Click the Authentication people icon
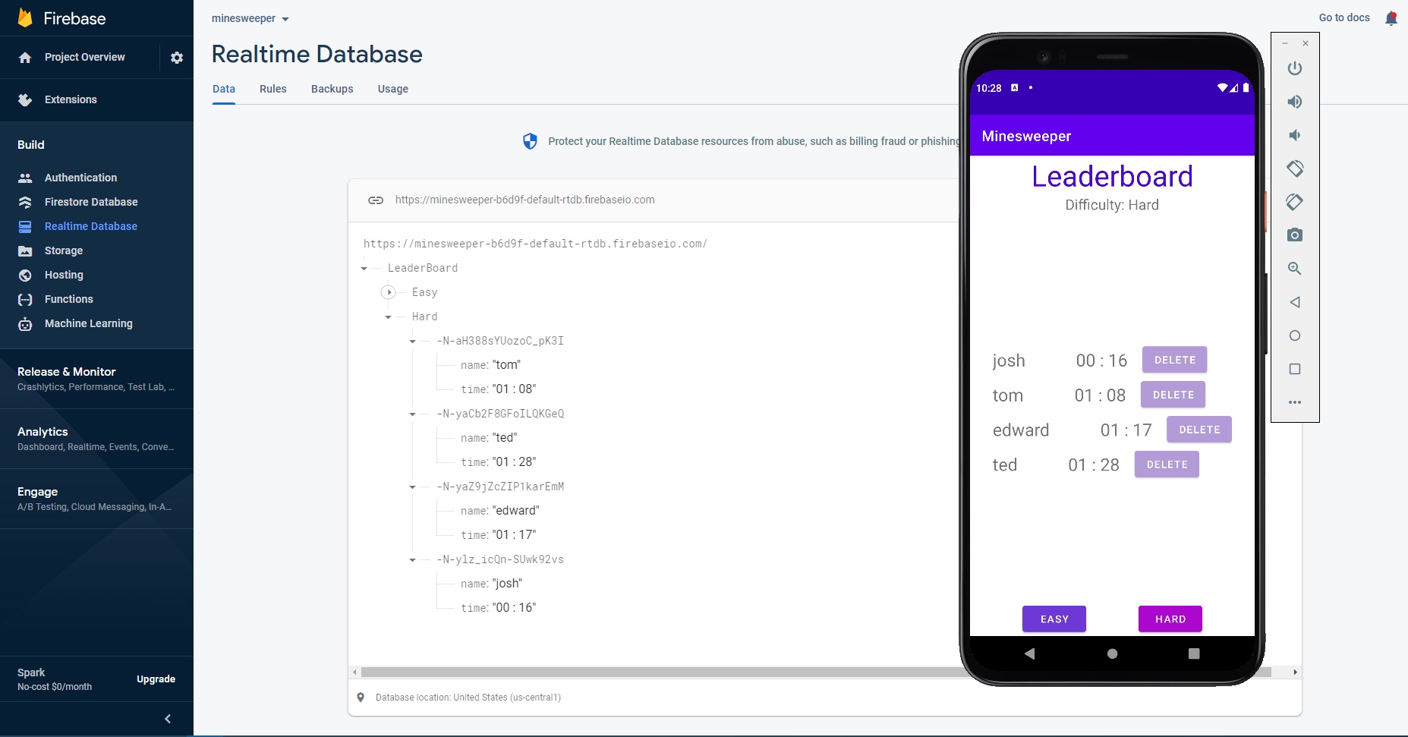 [25, 178]
